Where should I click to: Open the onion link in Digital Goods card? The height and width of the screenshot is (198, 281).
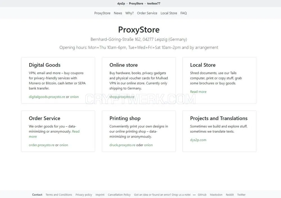point(74,97)
